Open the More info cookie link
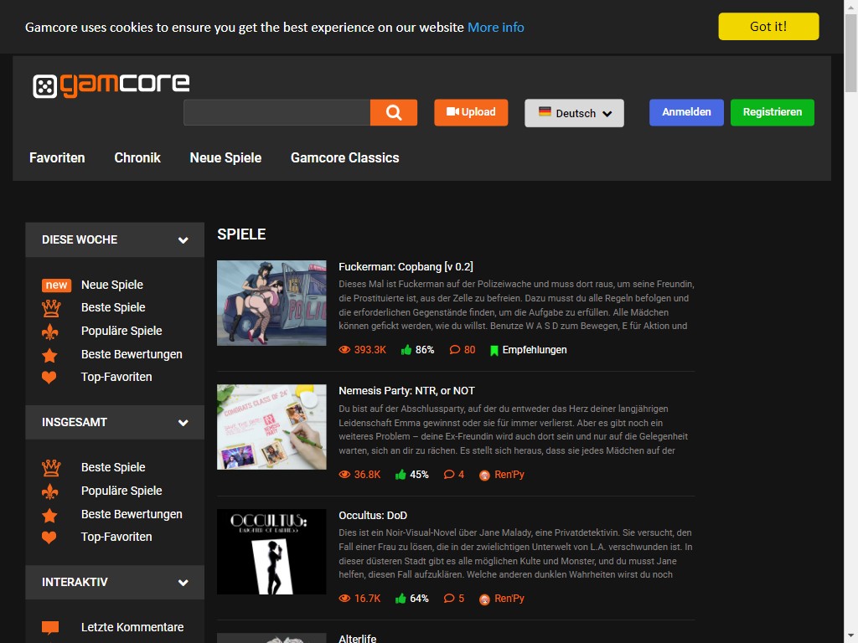This screenshot has height=643, width=858. click(496, 28)
